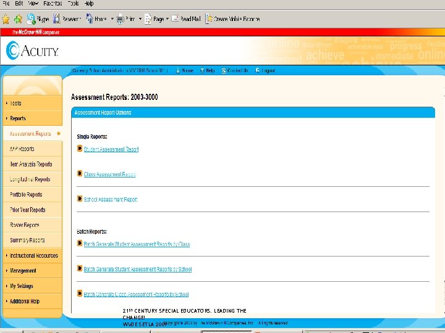This screenshot has height=333, width=445.
Task: Expand the Management sidebar section
Action: pyautogui.click(x=33, y=271)
